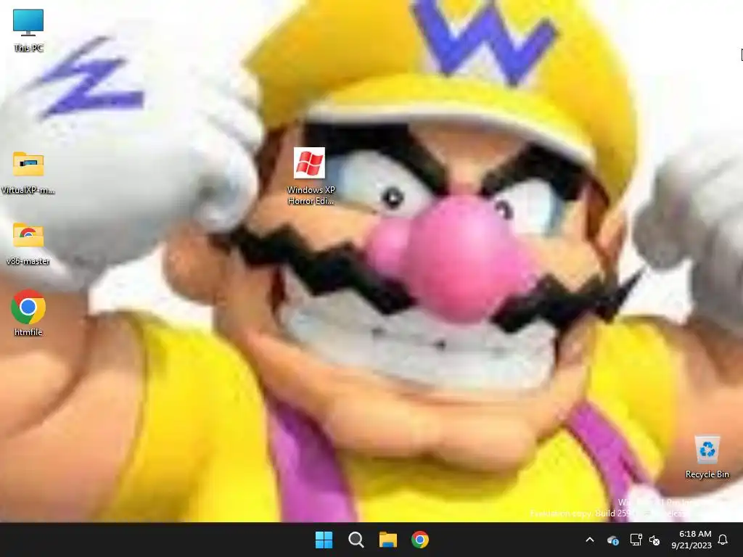Open the muted volume tray icon
Viewport: 743px width, 557px height.
(654, 540)
